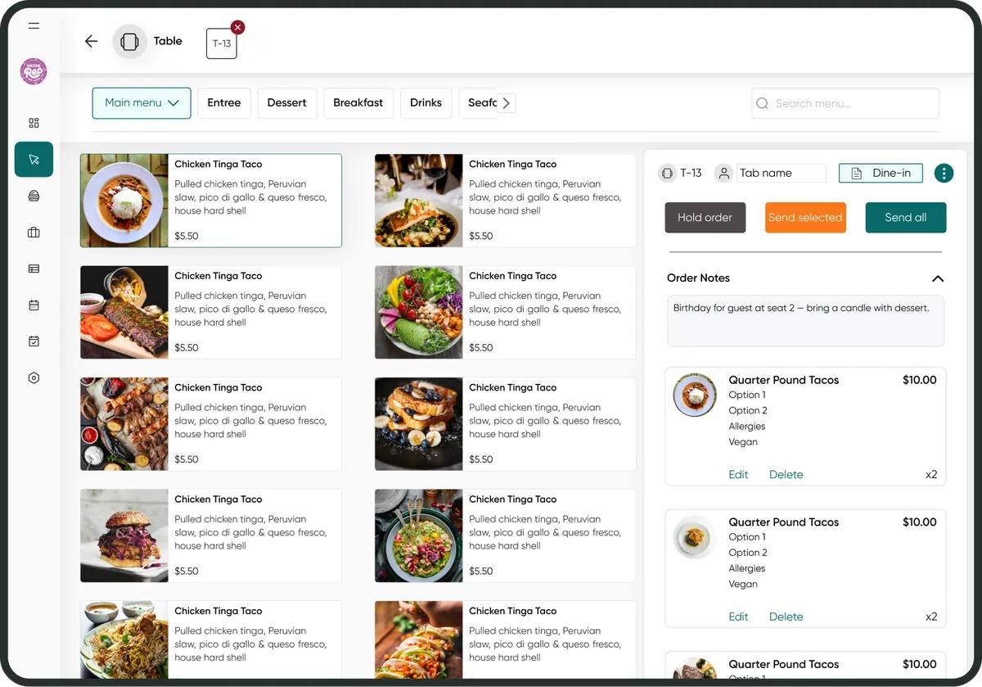Screen dimensions: 982x687
Task: Edit the second Quarter Pound Tacos item
Action: pyautogui.click(x=738, y=617)
